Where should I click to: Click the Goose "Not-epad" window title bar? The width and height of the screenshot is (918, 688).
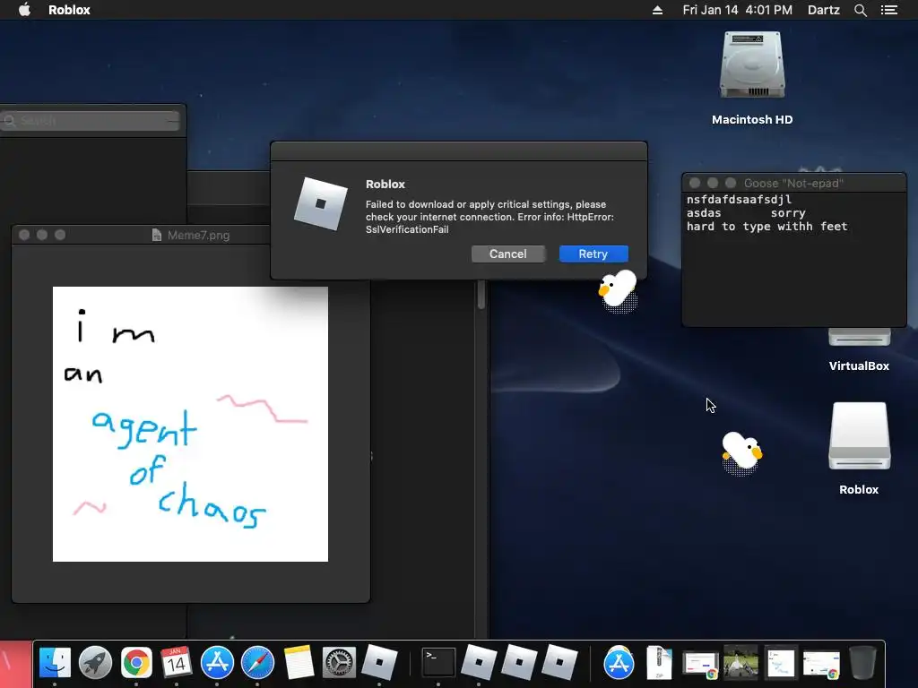pos(793,183)
